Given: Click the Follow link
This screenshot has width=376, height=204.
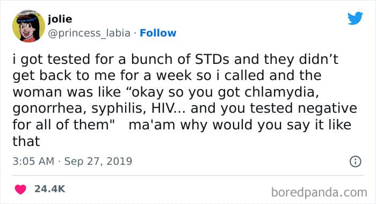Looking at the screenshot, I should click(158, 33).
